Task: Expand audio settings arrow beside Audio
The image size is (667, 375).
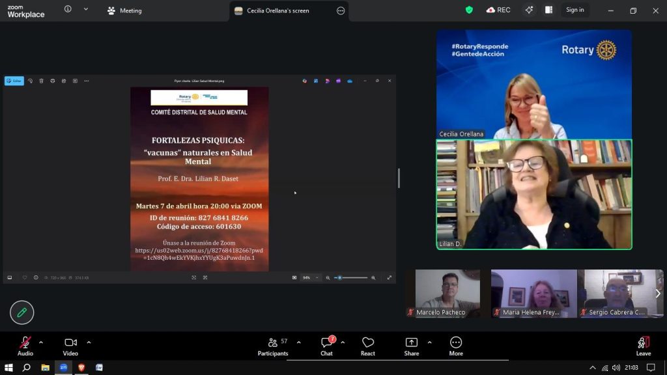Action: coord(41,342)
